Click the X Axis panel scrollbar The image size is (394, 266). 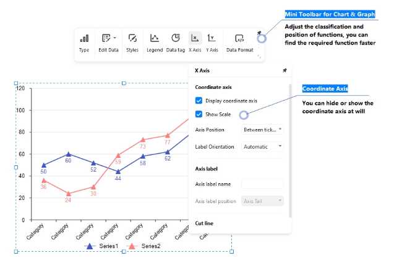pyautogui.click(x=289, y=148)
